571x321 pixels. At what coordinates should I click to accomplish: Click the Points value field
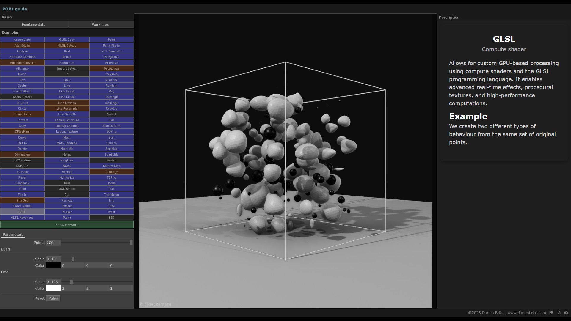53,243
